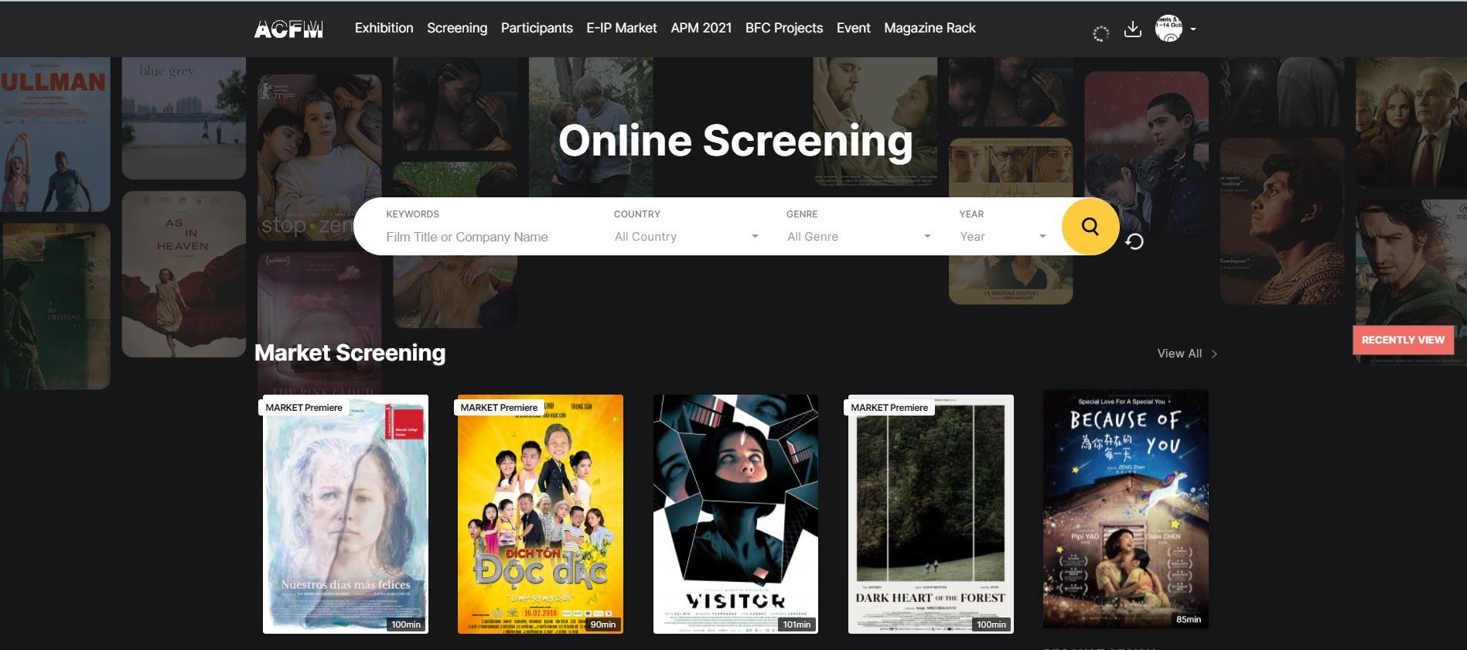Click 85min duration label on Because of You

[1188, 619]
